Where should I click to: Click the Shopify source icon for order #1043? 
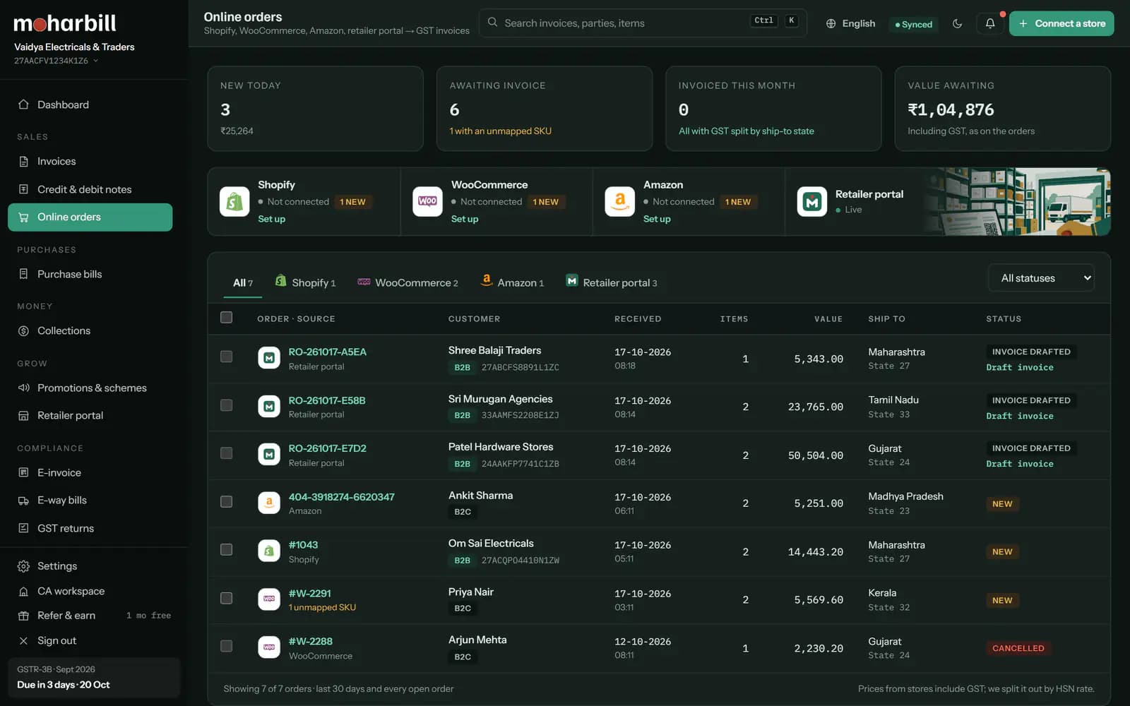point(268,551)
